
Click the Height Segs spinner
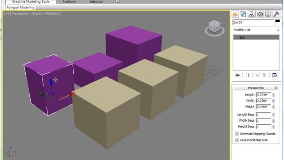point(273,127)
